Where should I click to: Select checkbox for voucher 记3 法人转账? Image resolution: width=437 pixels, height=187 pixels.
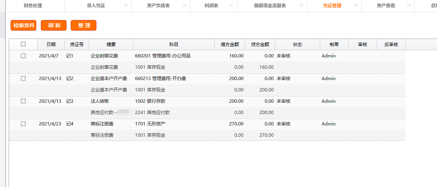(x=23, y=101)
